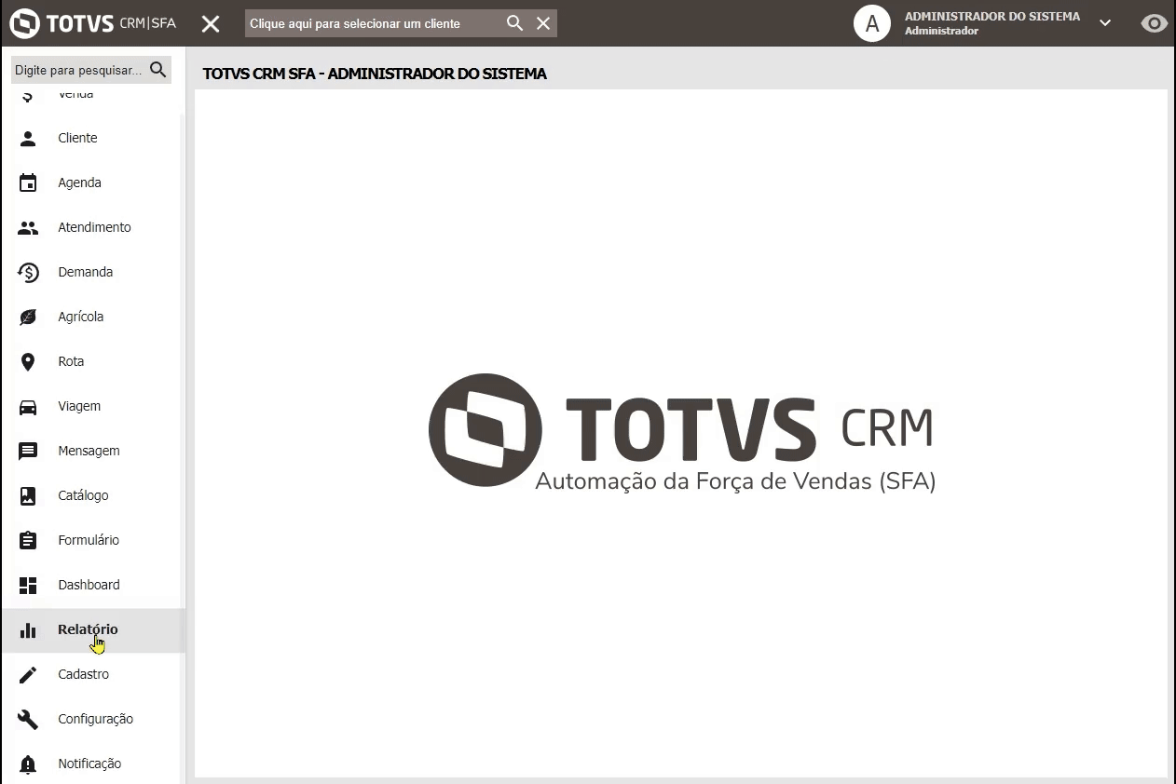
Task: Select Mensagem in the side menu
Action: (x=93, y=451)
